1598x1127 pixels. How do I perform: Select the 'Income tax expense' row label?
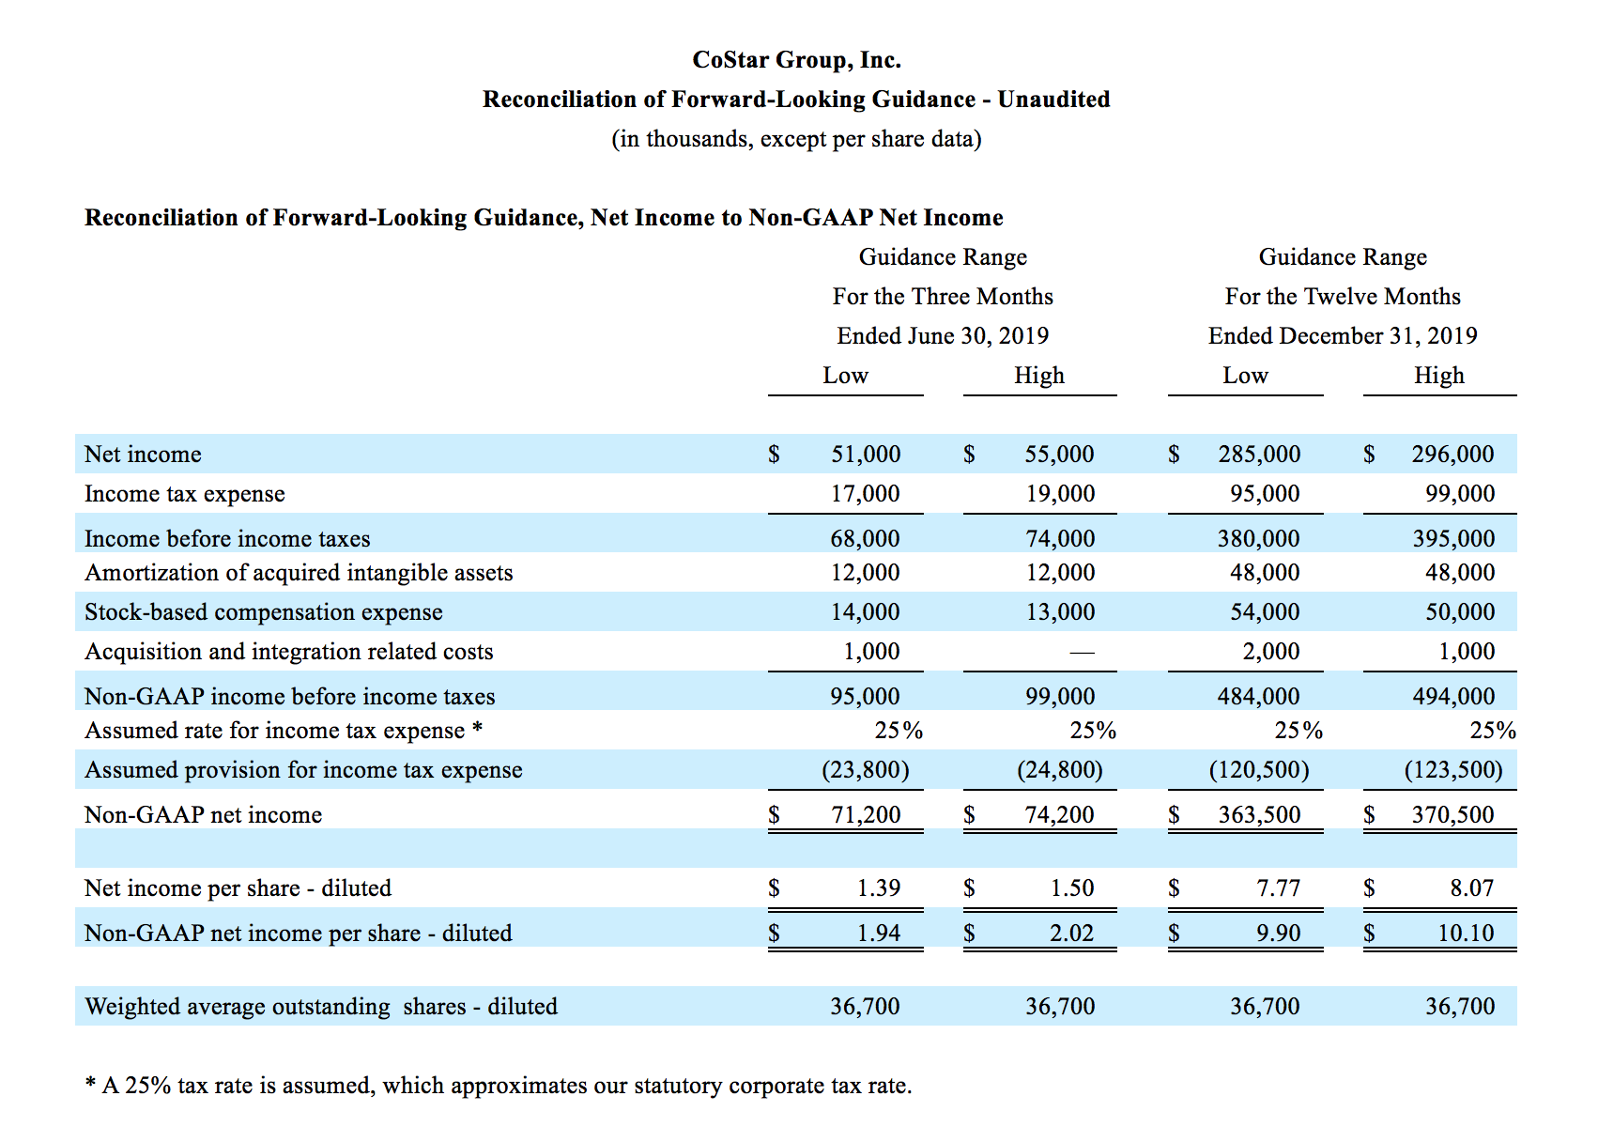click(x=185, y=494)
